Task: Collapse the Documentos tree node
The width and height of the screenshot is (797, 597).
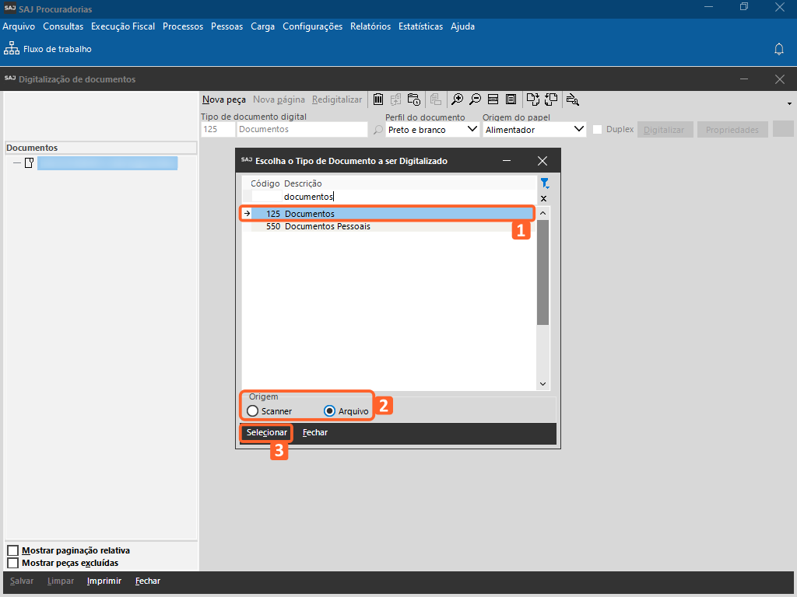Action: pyautogui.click(x=16, y=163)
